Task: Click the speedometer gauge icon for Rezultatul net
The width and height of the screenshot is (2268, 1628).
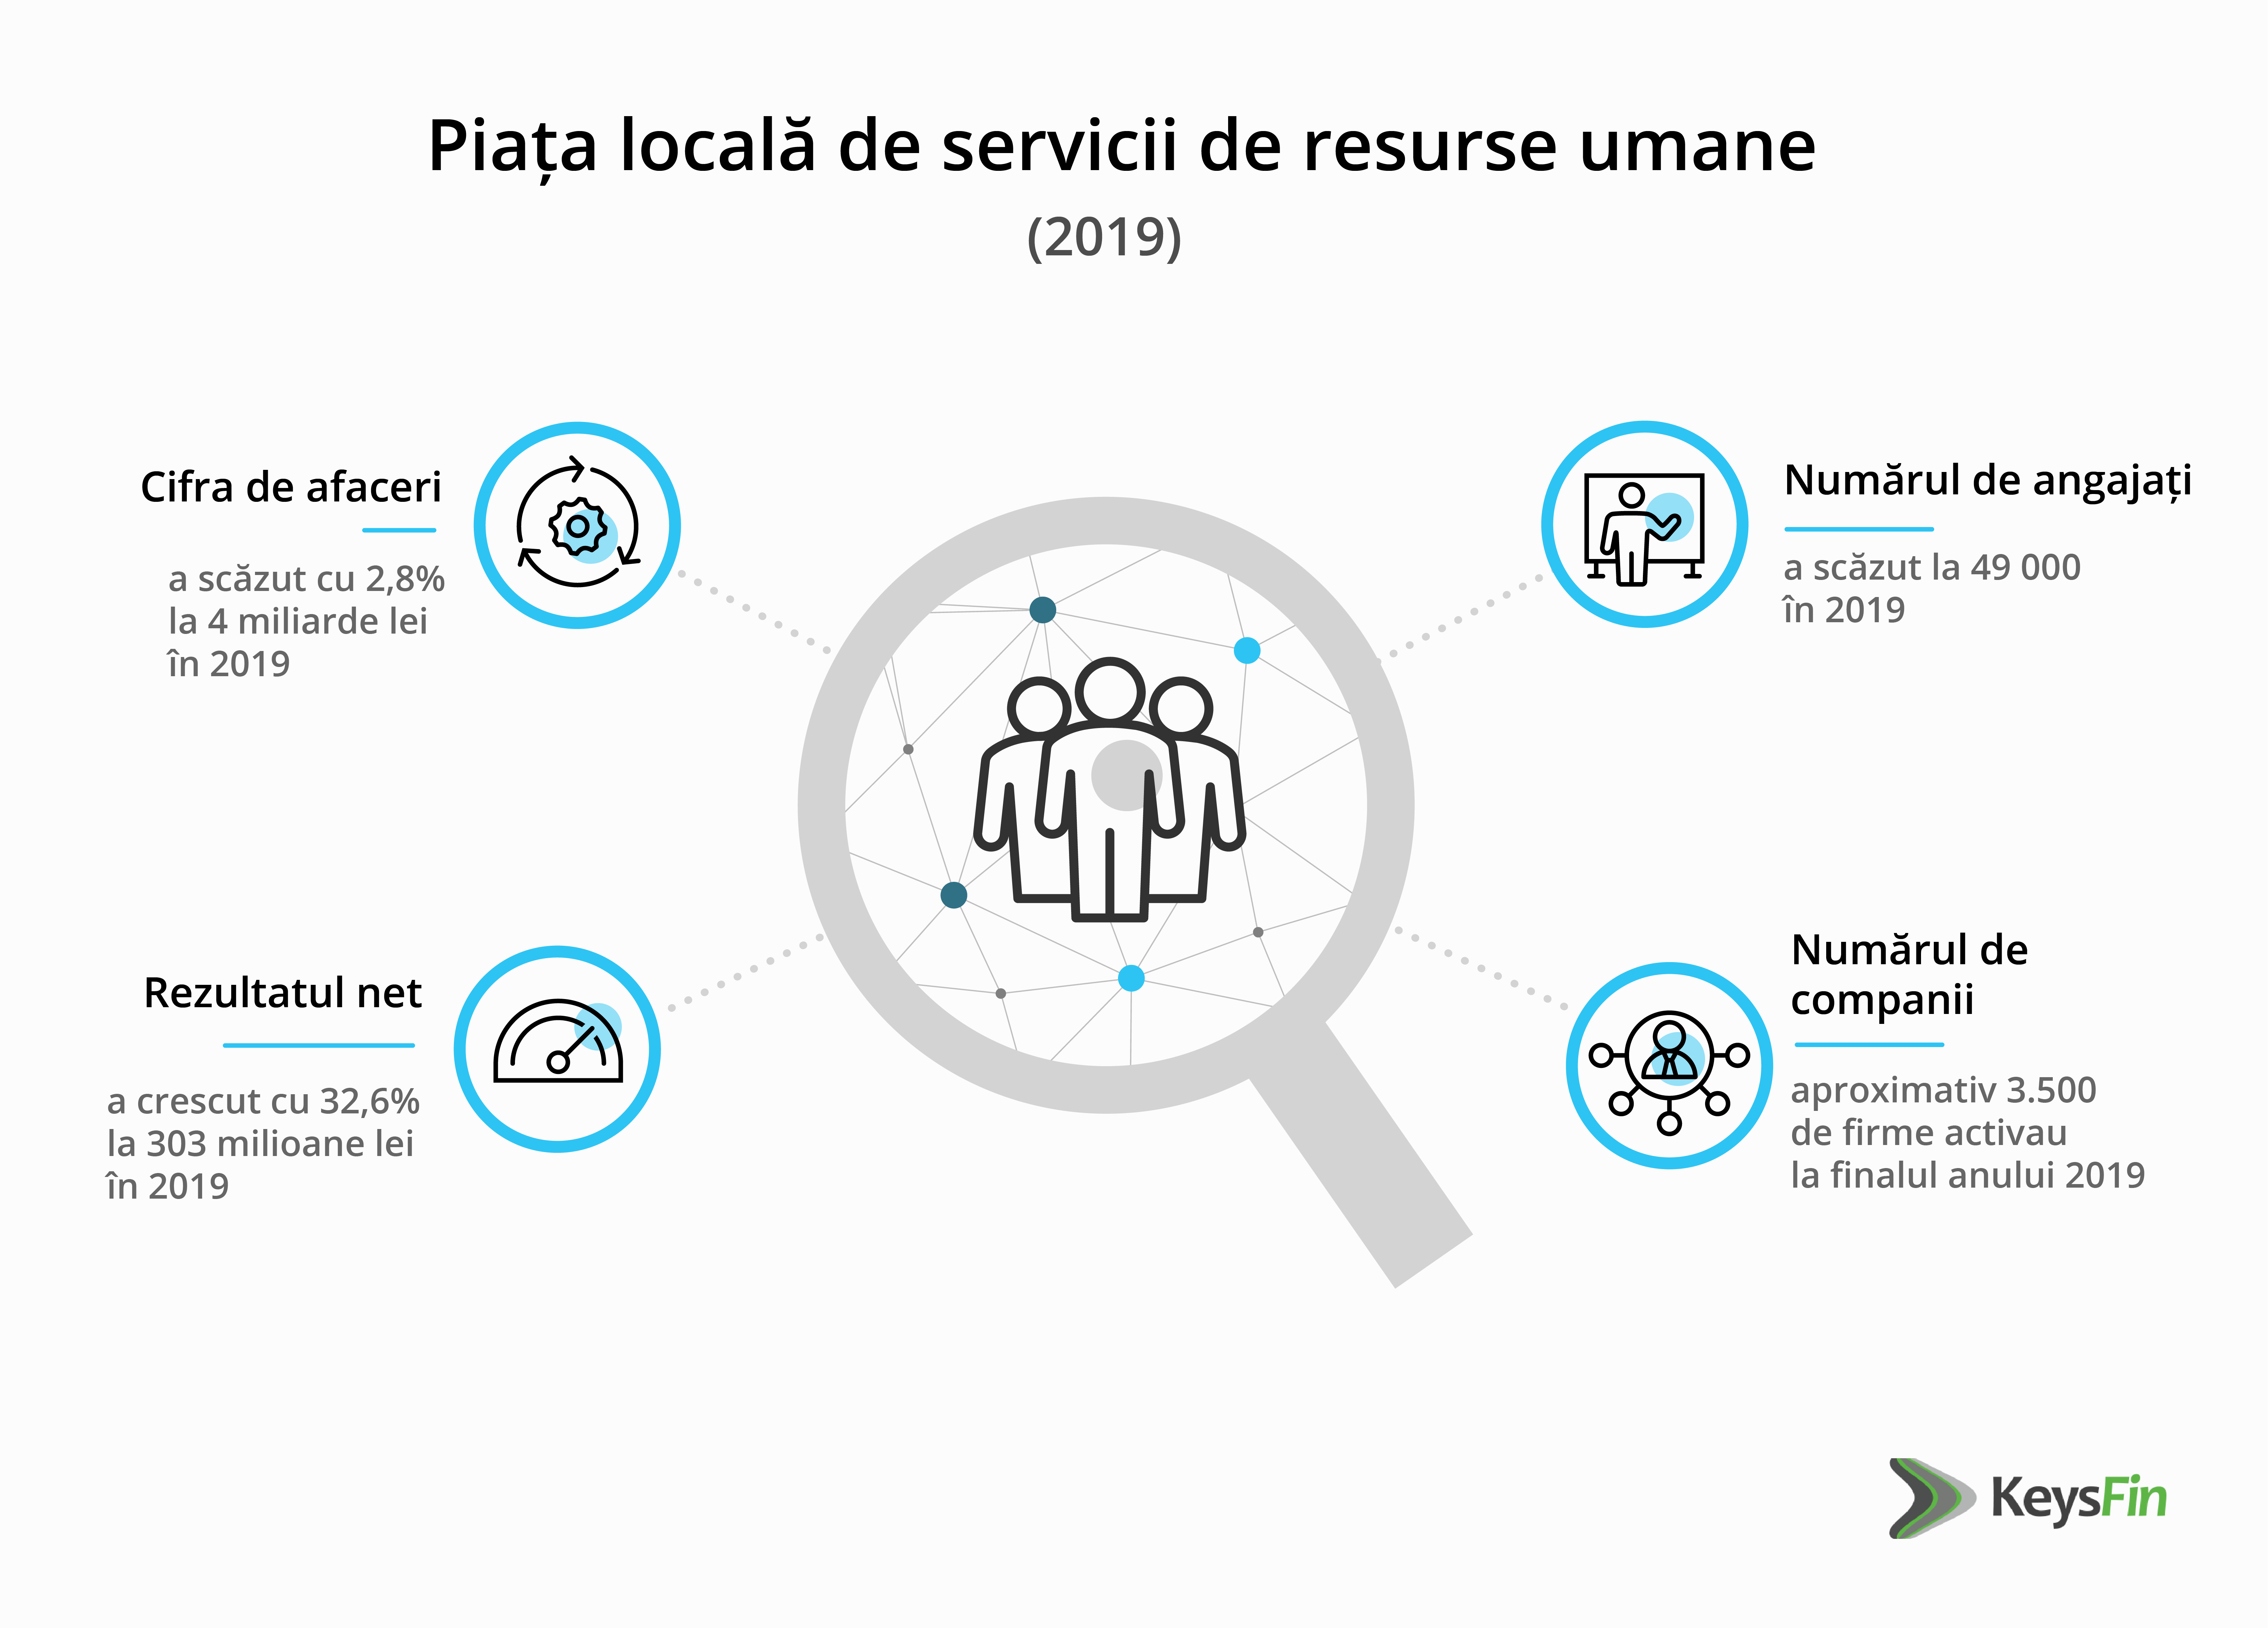Action: point(557,1049)
